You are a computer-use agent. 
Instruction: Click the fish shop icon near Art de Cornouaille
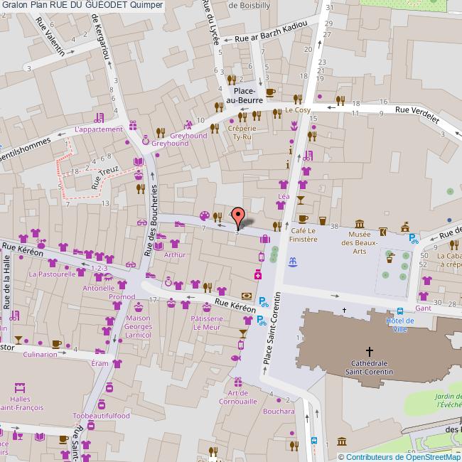[237, 359]
